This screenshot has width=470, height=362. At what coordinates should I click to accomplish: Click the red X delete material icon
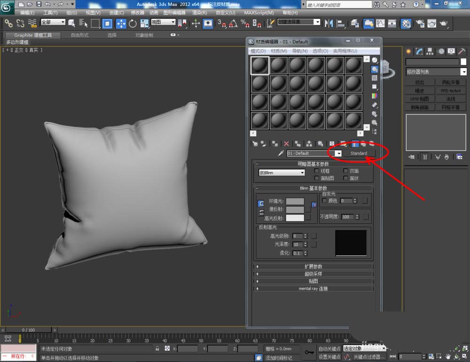point(286,144)
